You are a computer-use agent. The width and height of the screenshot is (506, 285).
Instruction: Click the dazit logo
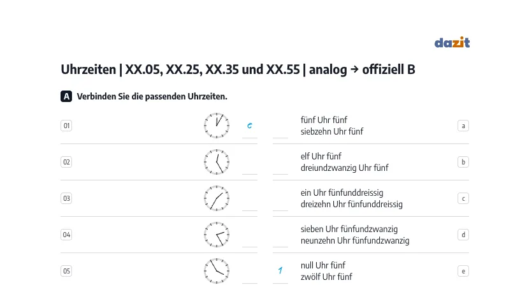pyautogui.click(x=452, y=42)
